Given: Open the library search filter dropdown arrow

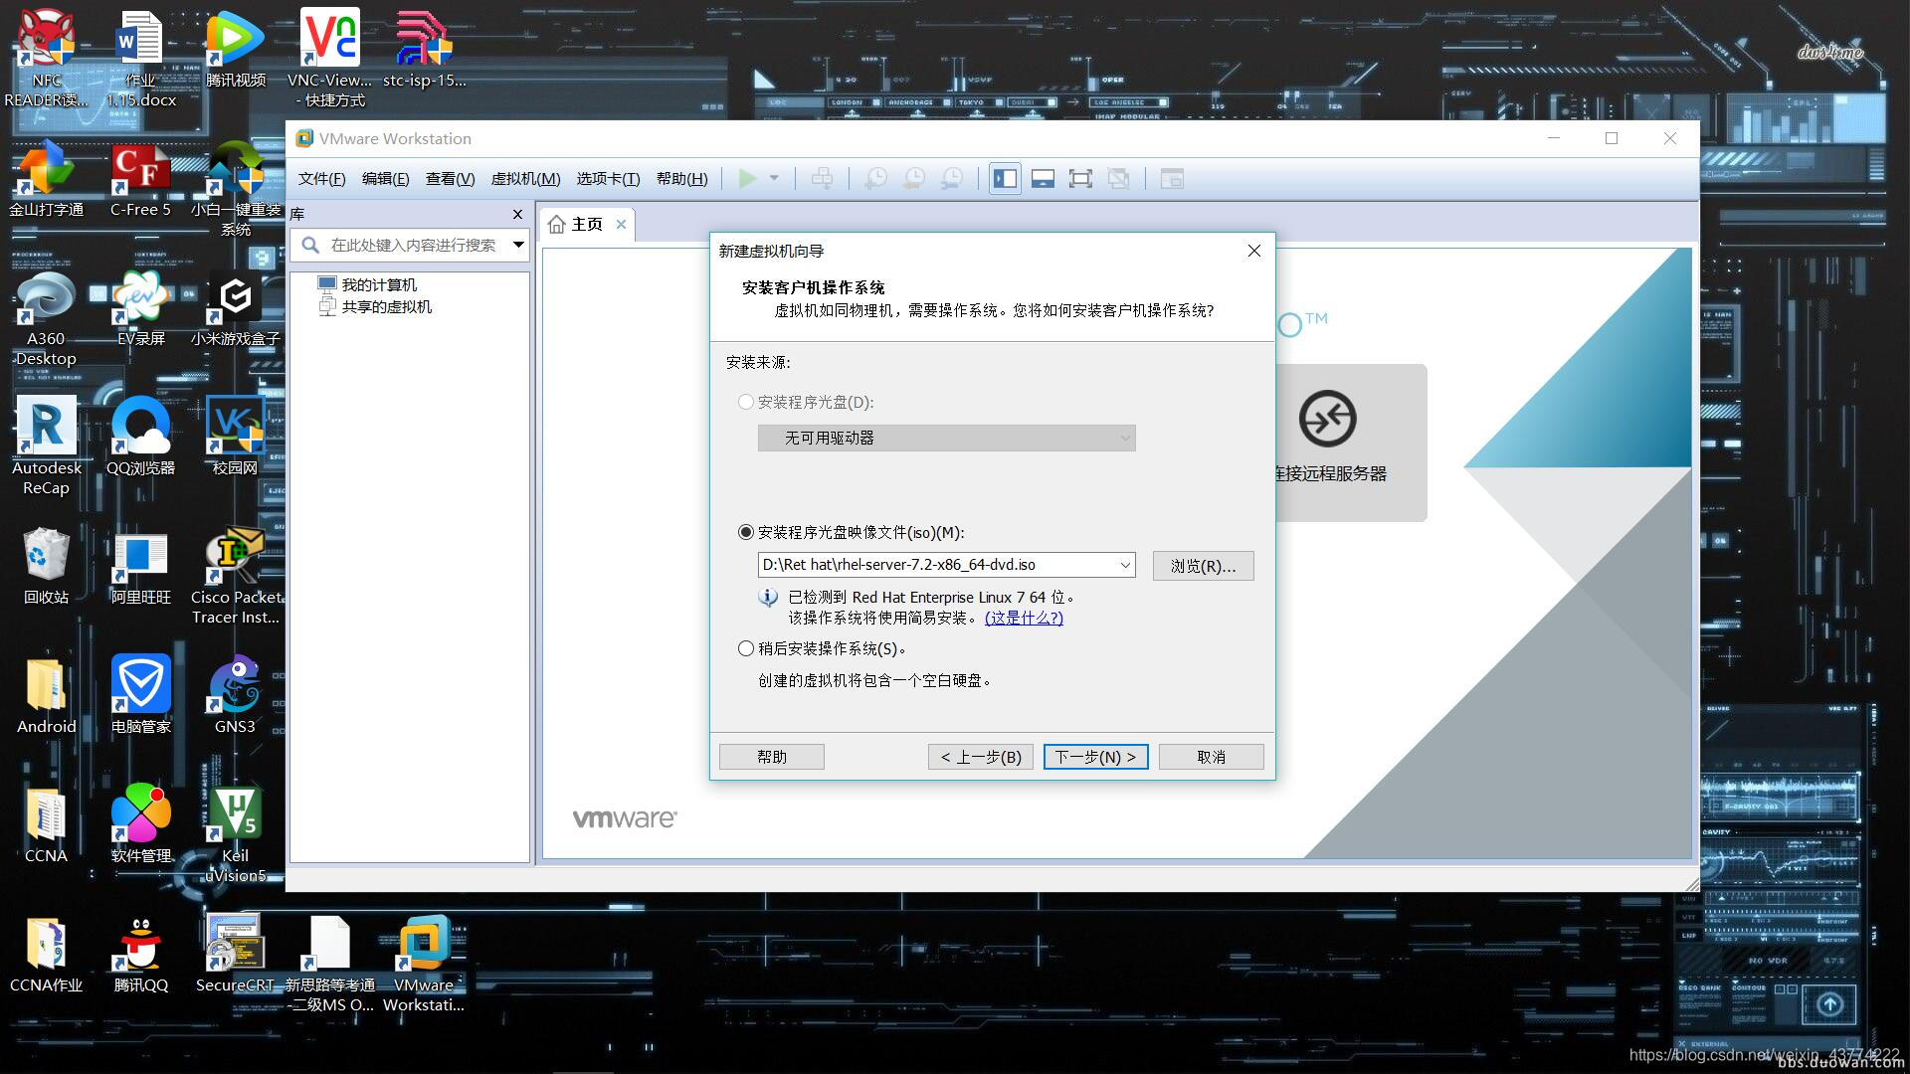Looking at the screenshot, I should point(518,245).
